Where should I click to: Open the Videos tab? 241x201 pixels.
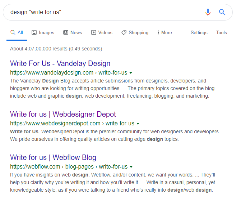[102, 32]
